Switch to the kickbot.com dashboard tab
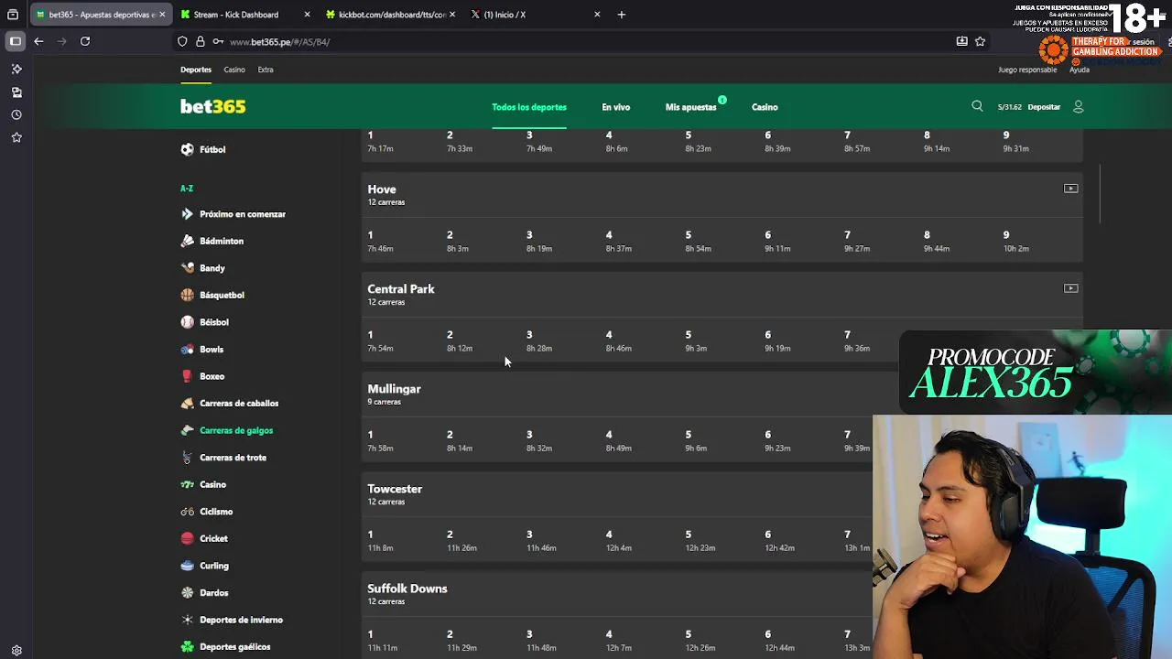This screenshot has height=659, width=1172. point(392,15)
